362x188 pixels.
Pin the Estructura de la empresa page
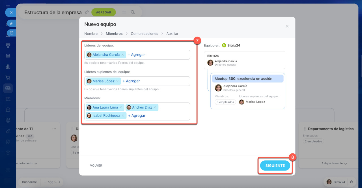(87, 12)
